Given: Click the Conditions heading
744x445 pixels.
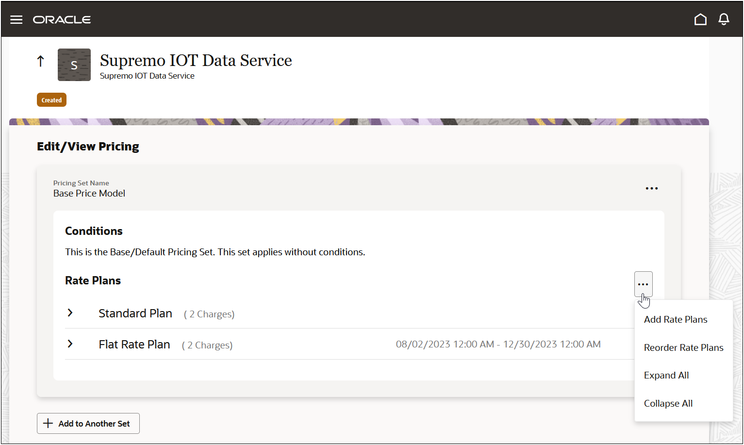Looking at the screenshot, I should pyautogui.click(x=94, y=231).
